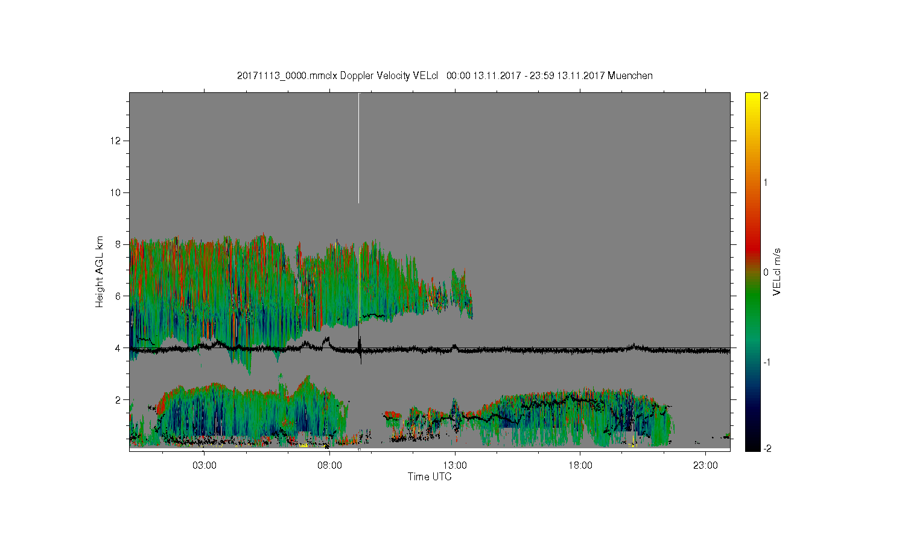Click the white vertical line near 09:00
905x543 pixels.
click(359, 148)
